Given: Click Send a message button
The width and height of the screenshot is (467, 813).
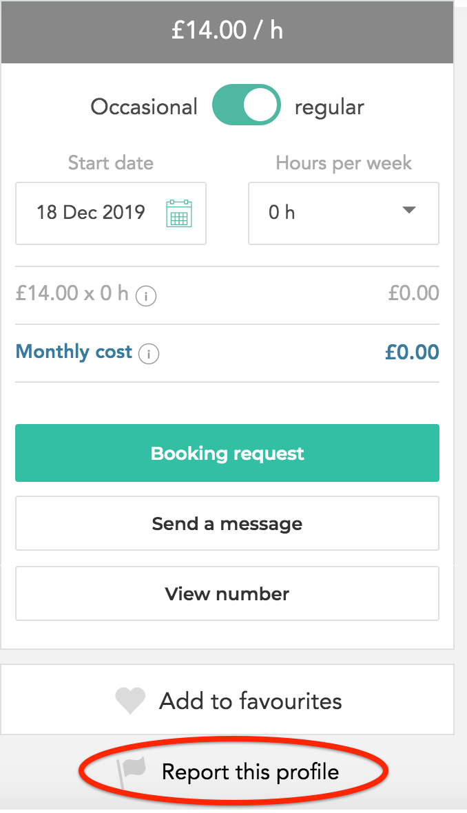Looking at the screenshot, I should click(x=227, y=523).
